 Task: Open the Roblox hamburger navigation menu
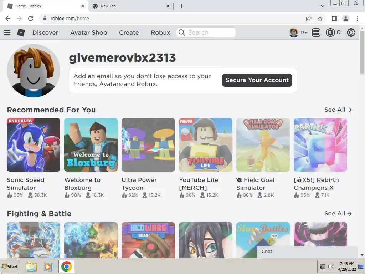[7, 32]
